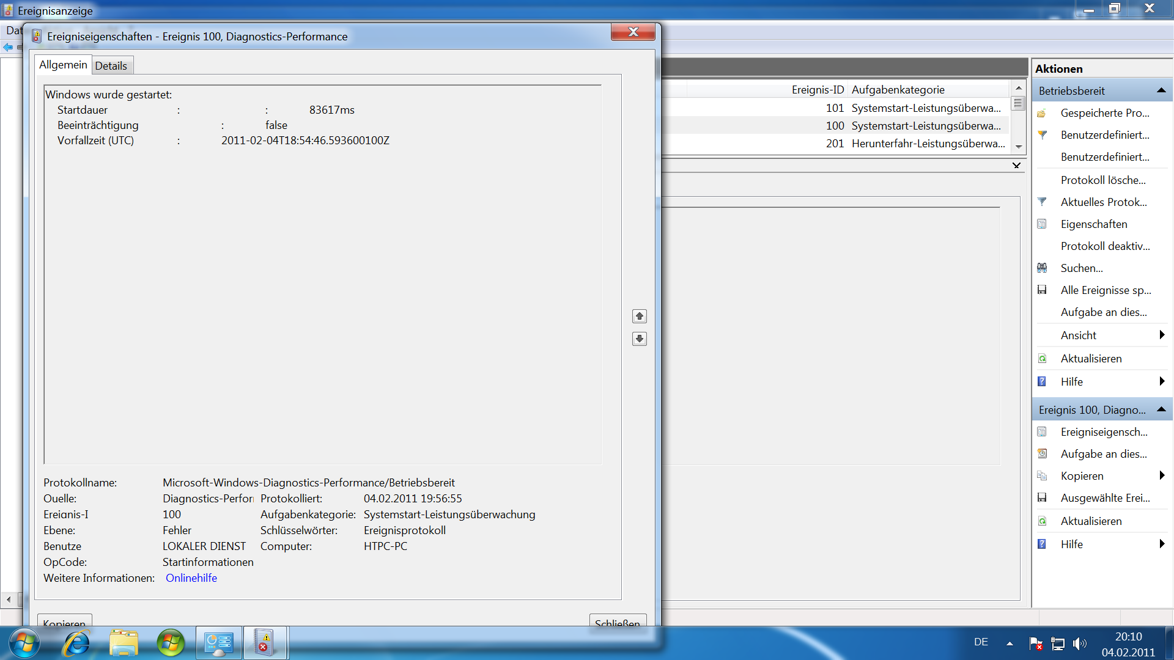The width and height of the screenshot is (1174, 660).
Task: Click the event list scrollbar down arrow
Action: pyautogui.click(x=1018, y=147)
